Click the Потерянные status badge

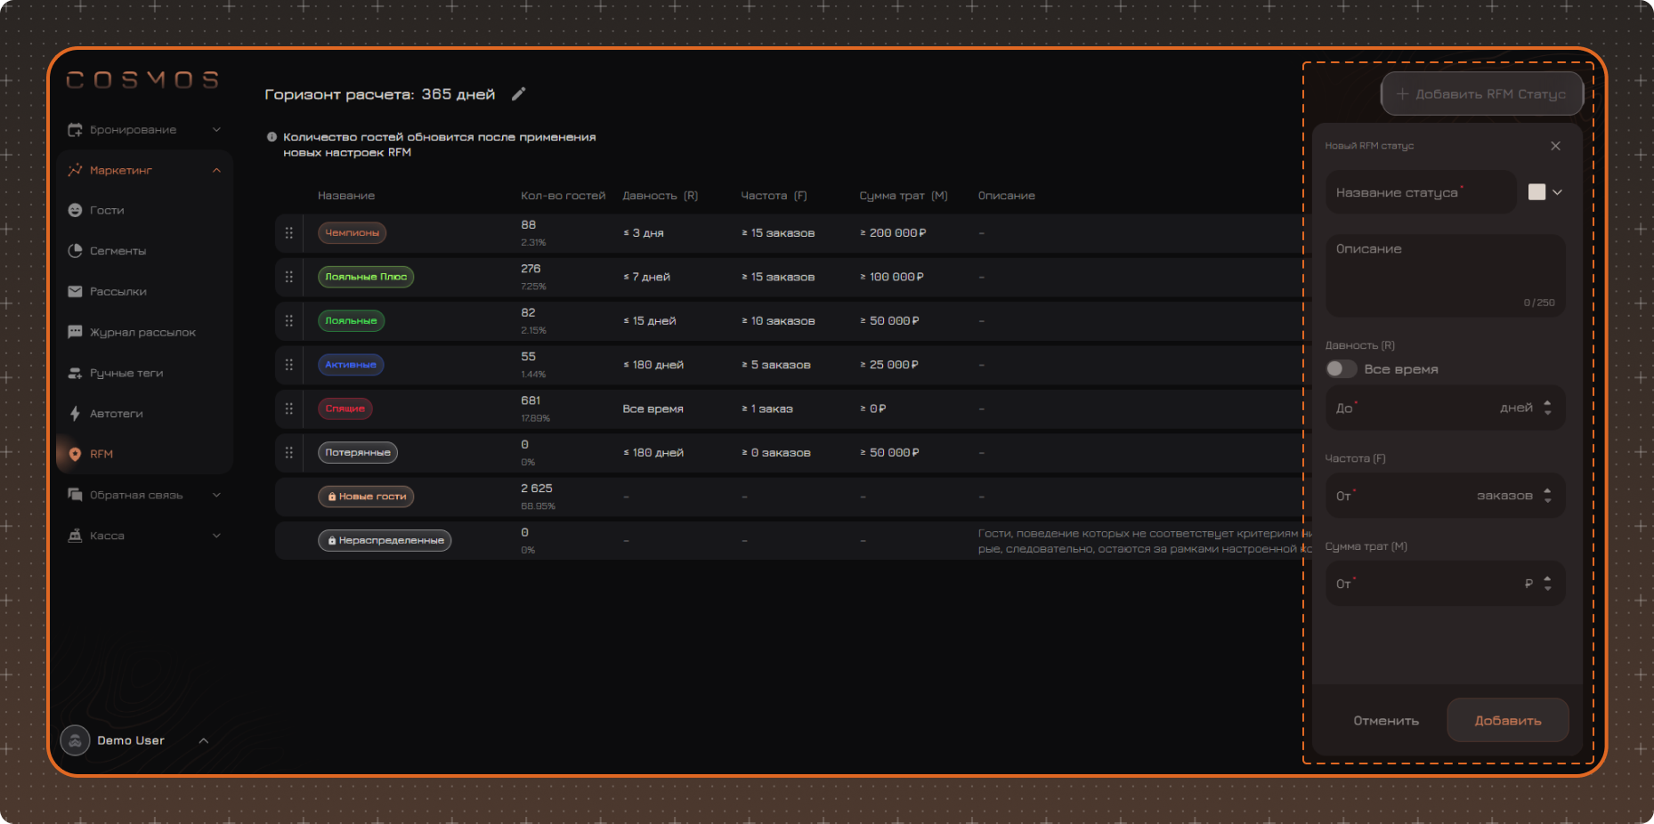[358, 452]
